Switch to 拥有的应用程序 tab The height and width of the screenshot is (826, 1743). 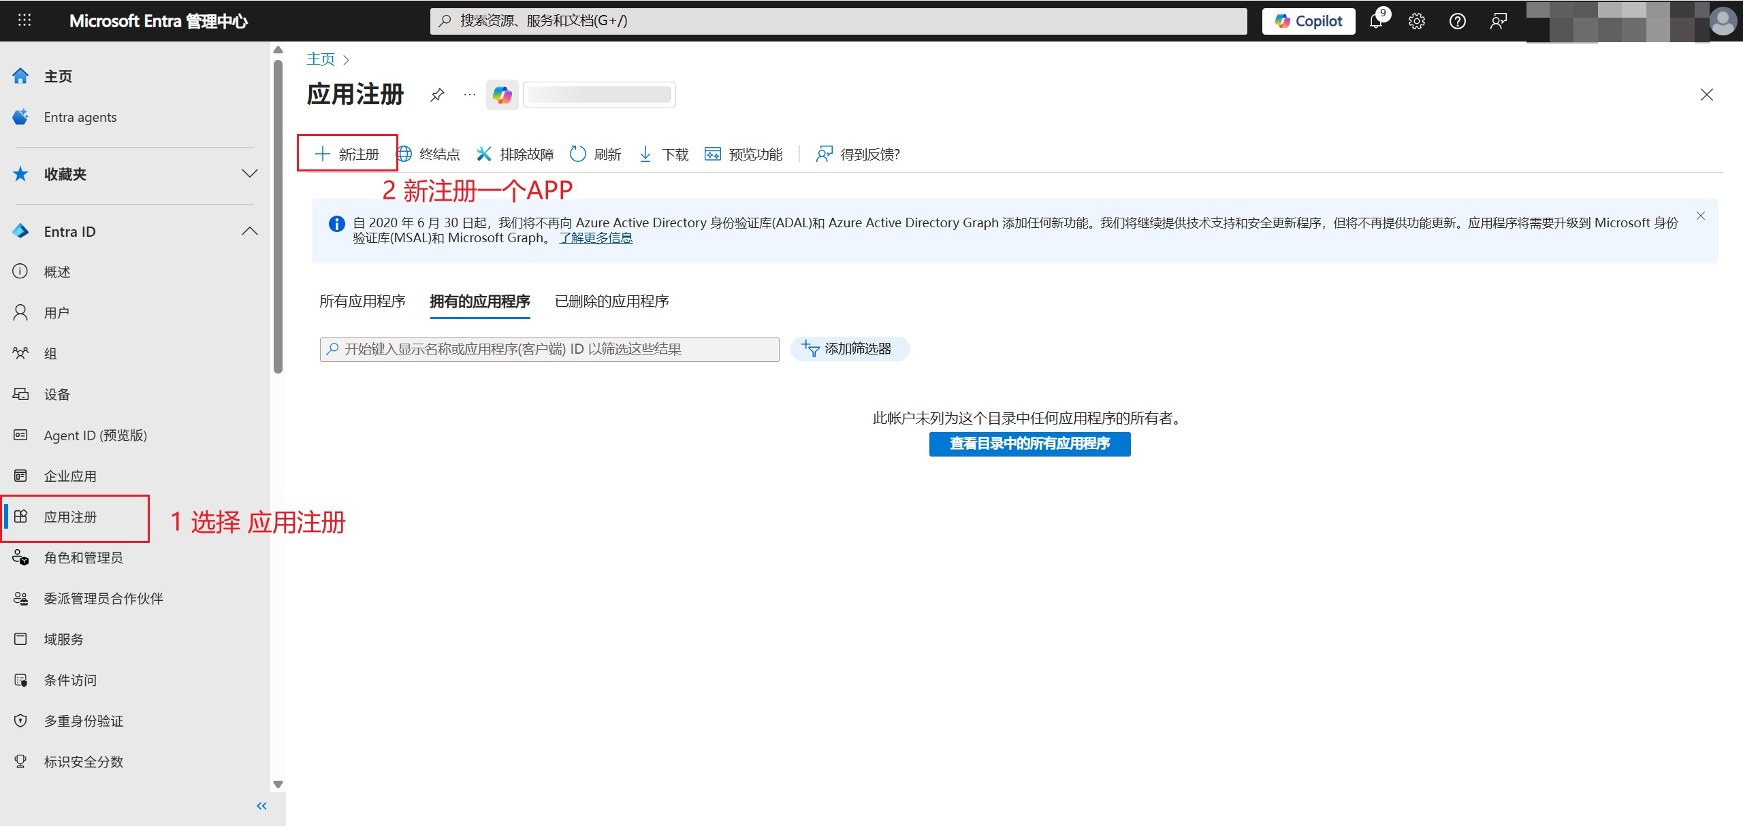(479, 301)
